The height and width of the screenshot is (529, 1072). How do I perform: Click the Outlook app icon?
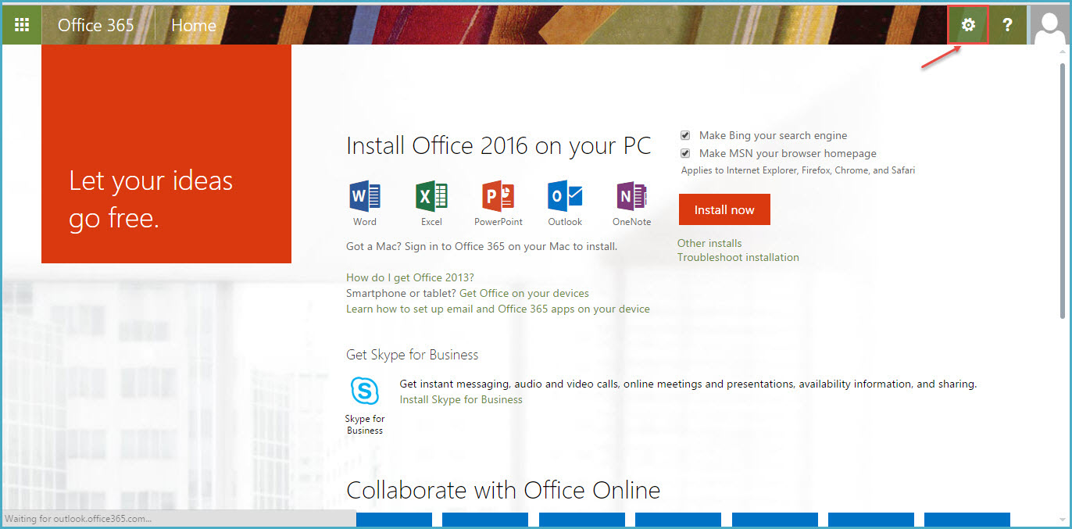pos(565,196)
